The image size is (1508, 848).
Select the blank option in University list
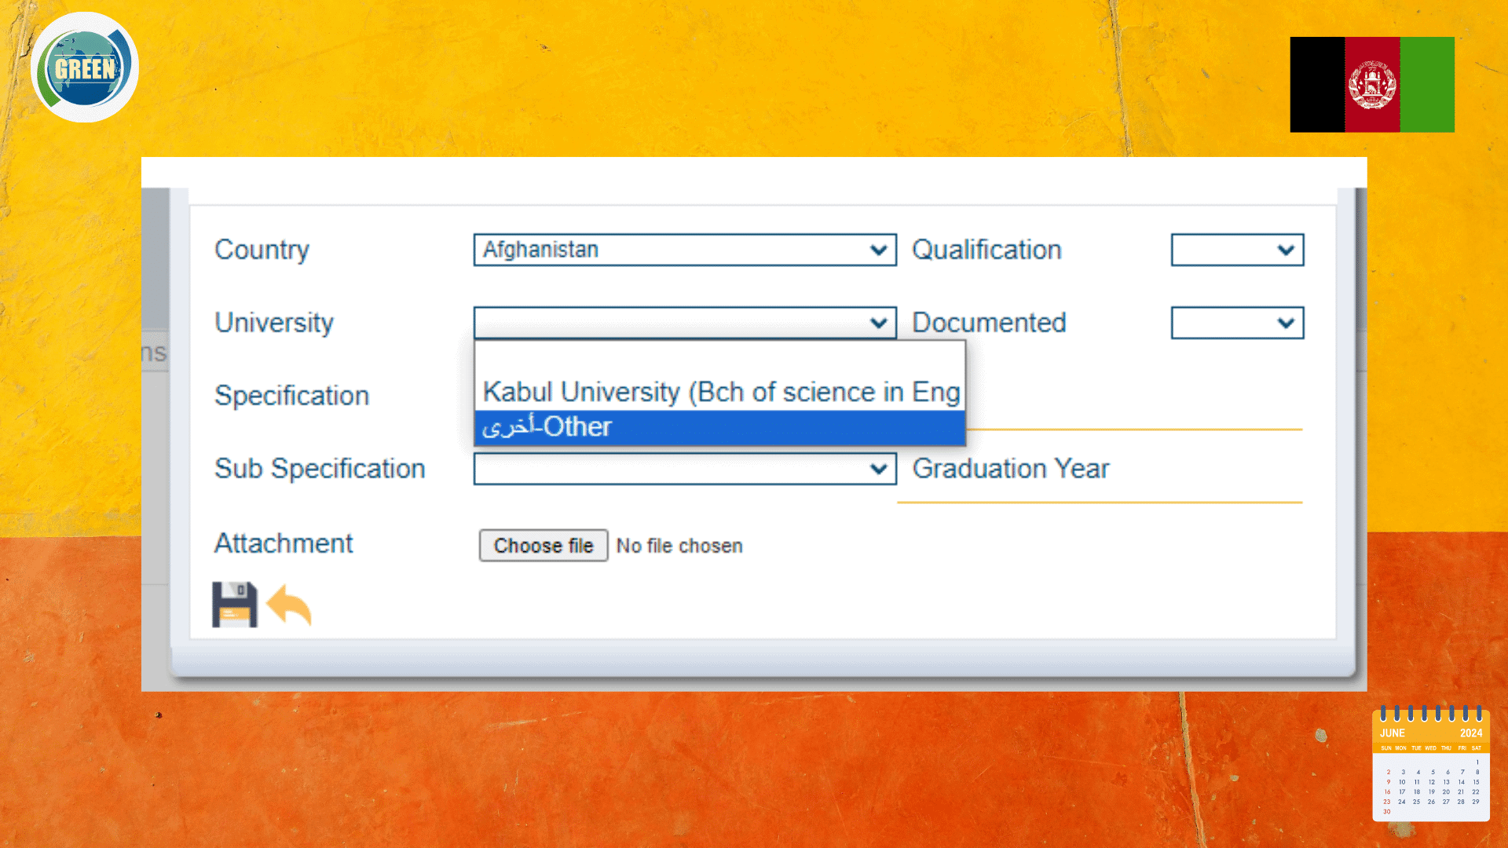point(719,357)
